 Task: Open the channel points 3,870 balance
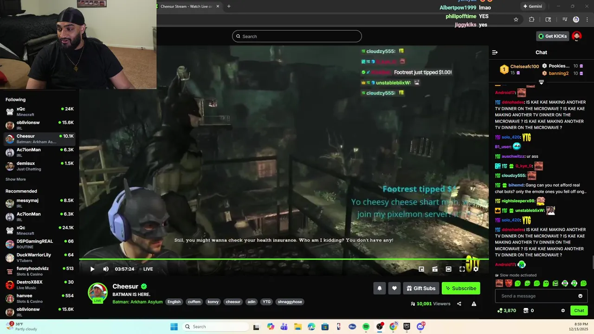click(x=506, y=310)
